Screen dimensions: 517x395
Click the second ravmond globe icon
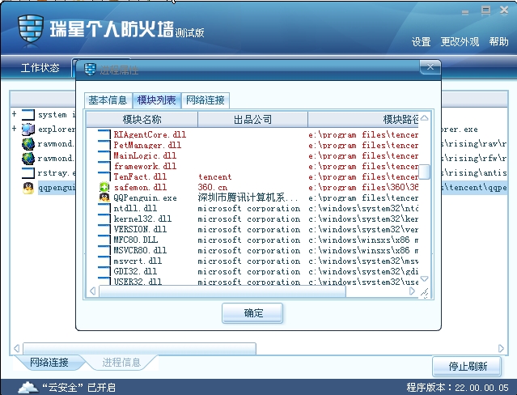[28, 159]
